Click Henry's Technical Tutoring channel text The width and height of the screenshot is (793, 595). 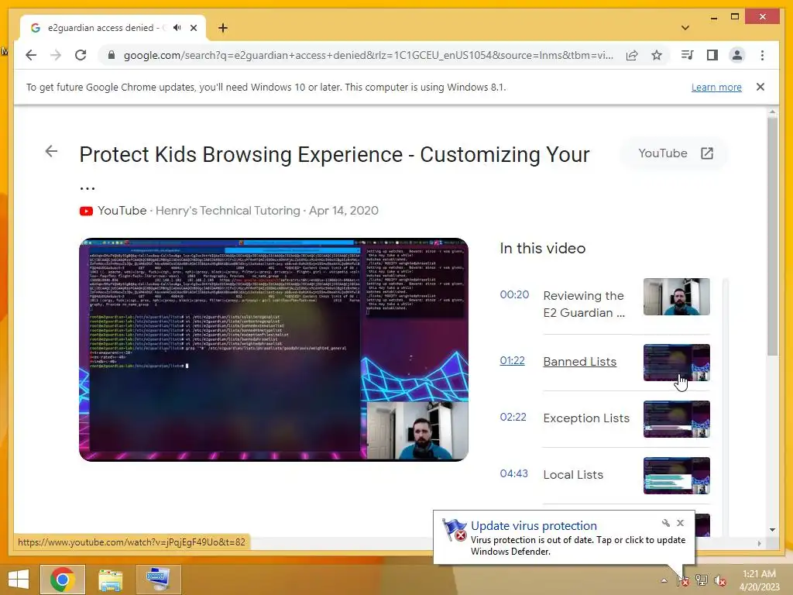coord(228,211)
